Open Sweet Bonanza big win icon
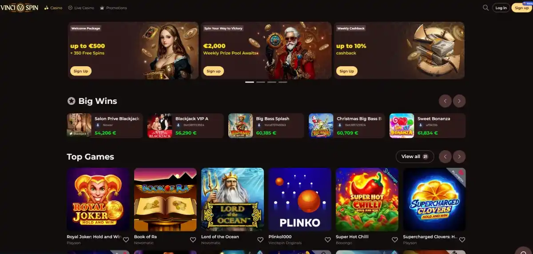Image resolution: width=533 pixels, height=254 pixels. coord(402,125)
